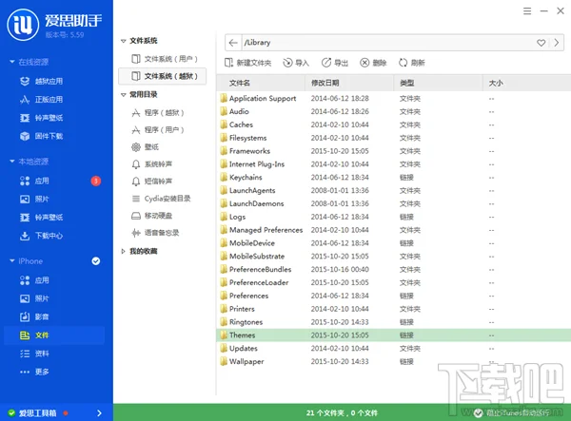Select the Ringtones folder row
The image size is (571, 421).
pos(394,322)
